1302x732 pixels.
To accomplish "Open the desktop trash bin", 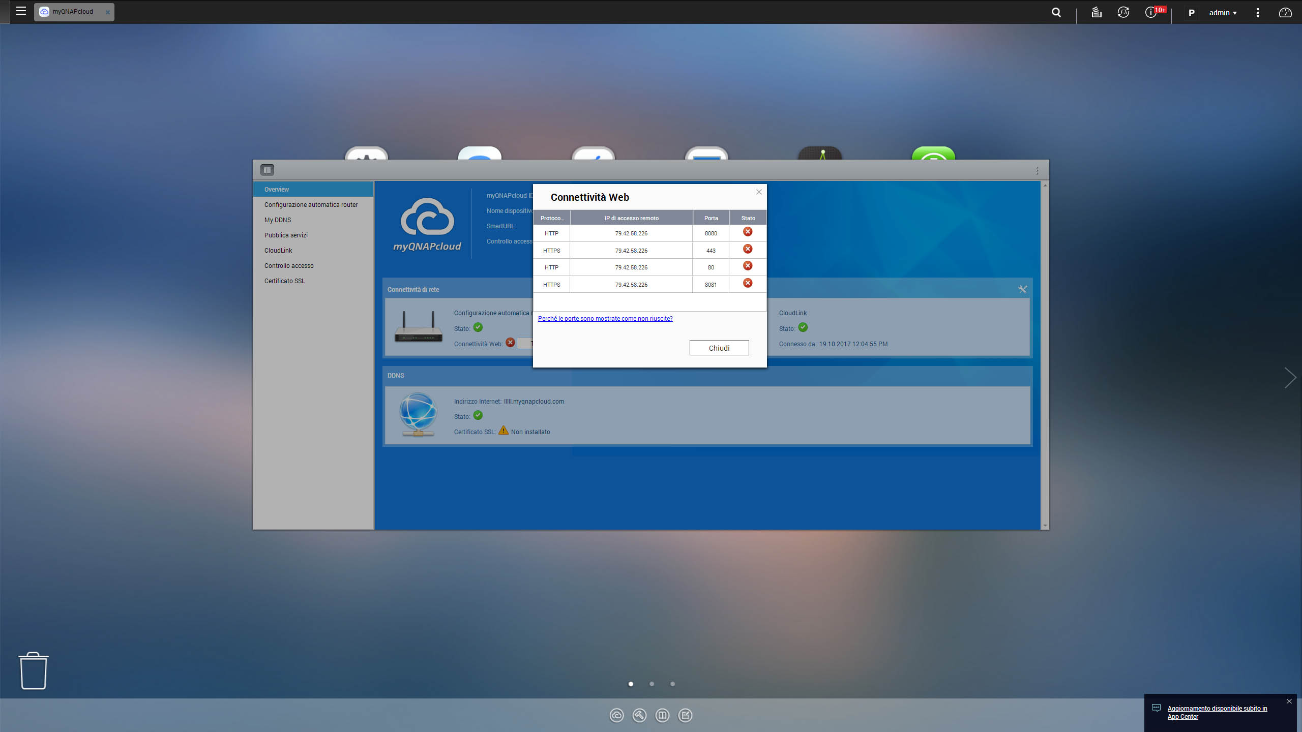I will (x=34, y=671).
